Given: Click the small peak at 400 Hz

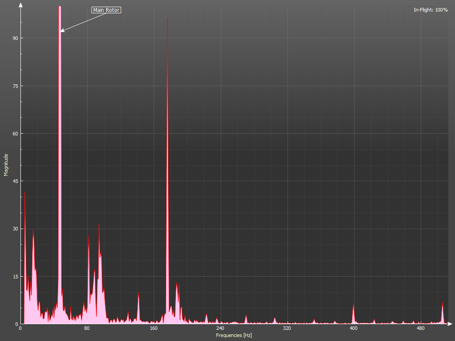Looking at the screenshot, I should [354, 305].
